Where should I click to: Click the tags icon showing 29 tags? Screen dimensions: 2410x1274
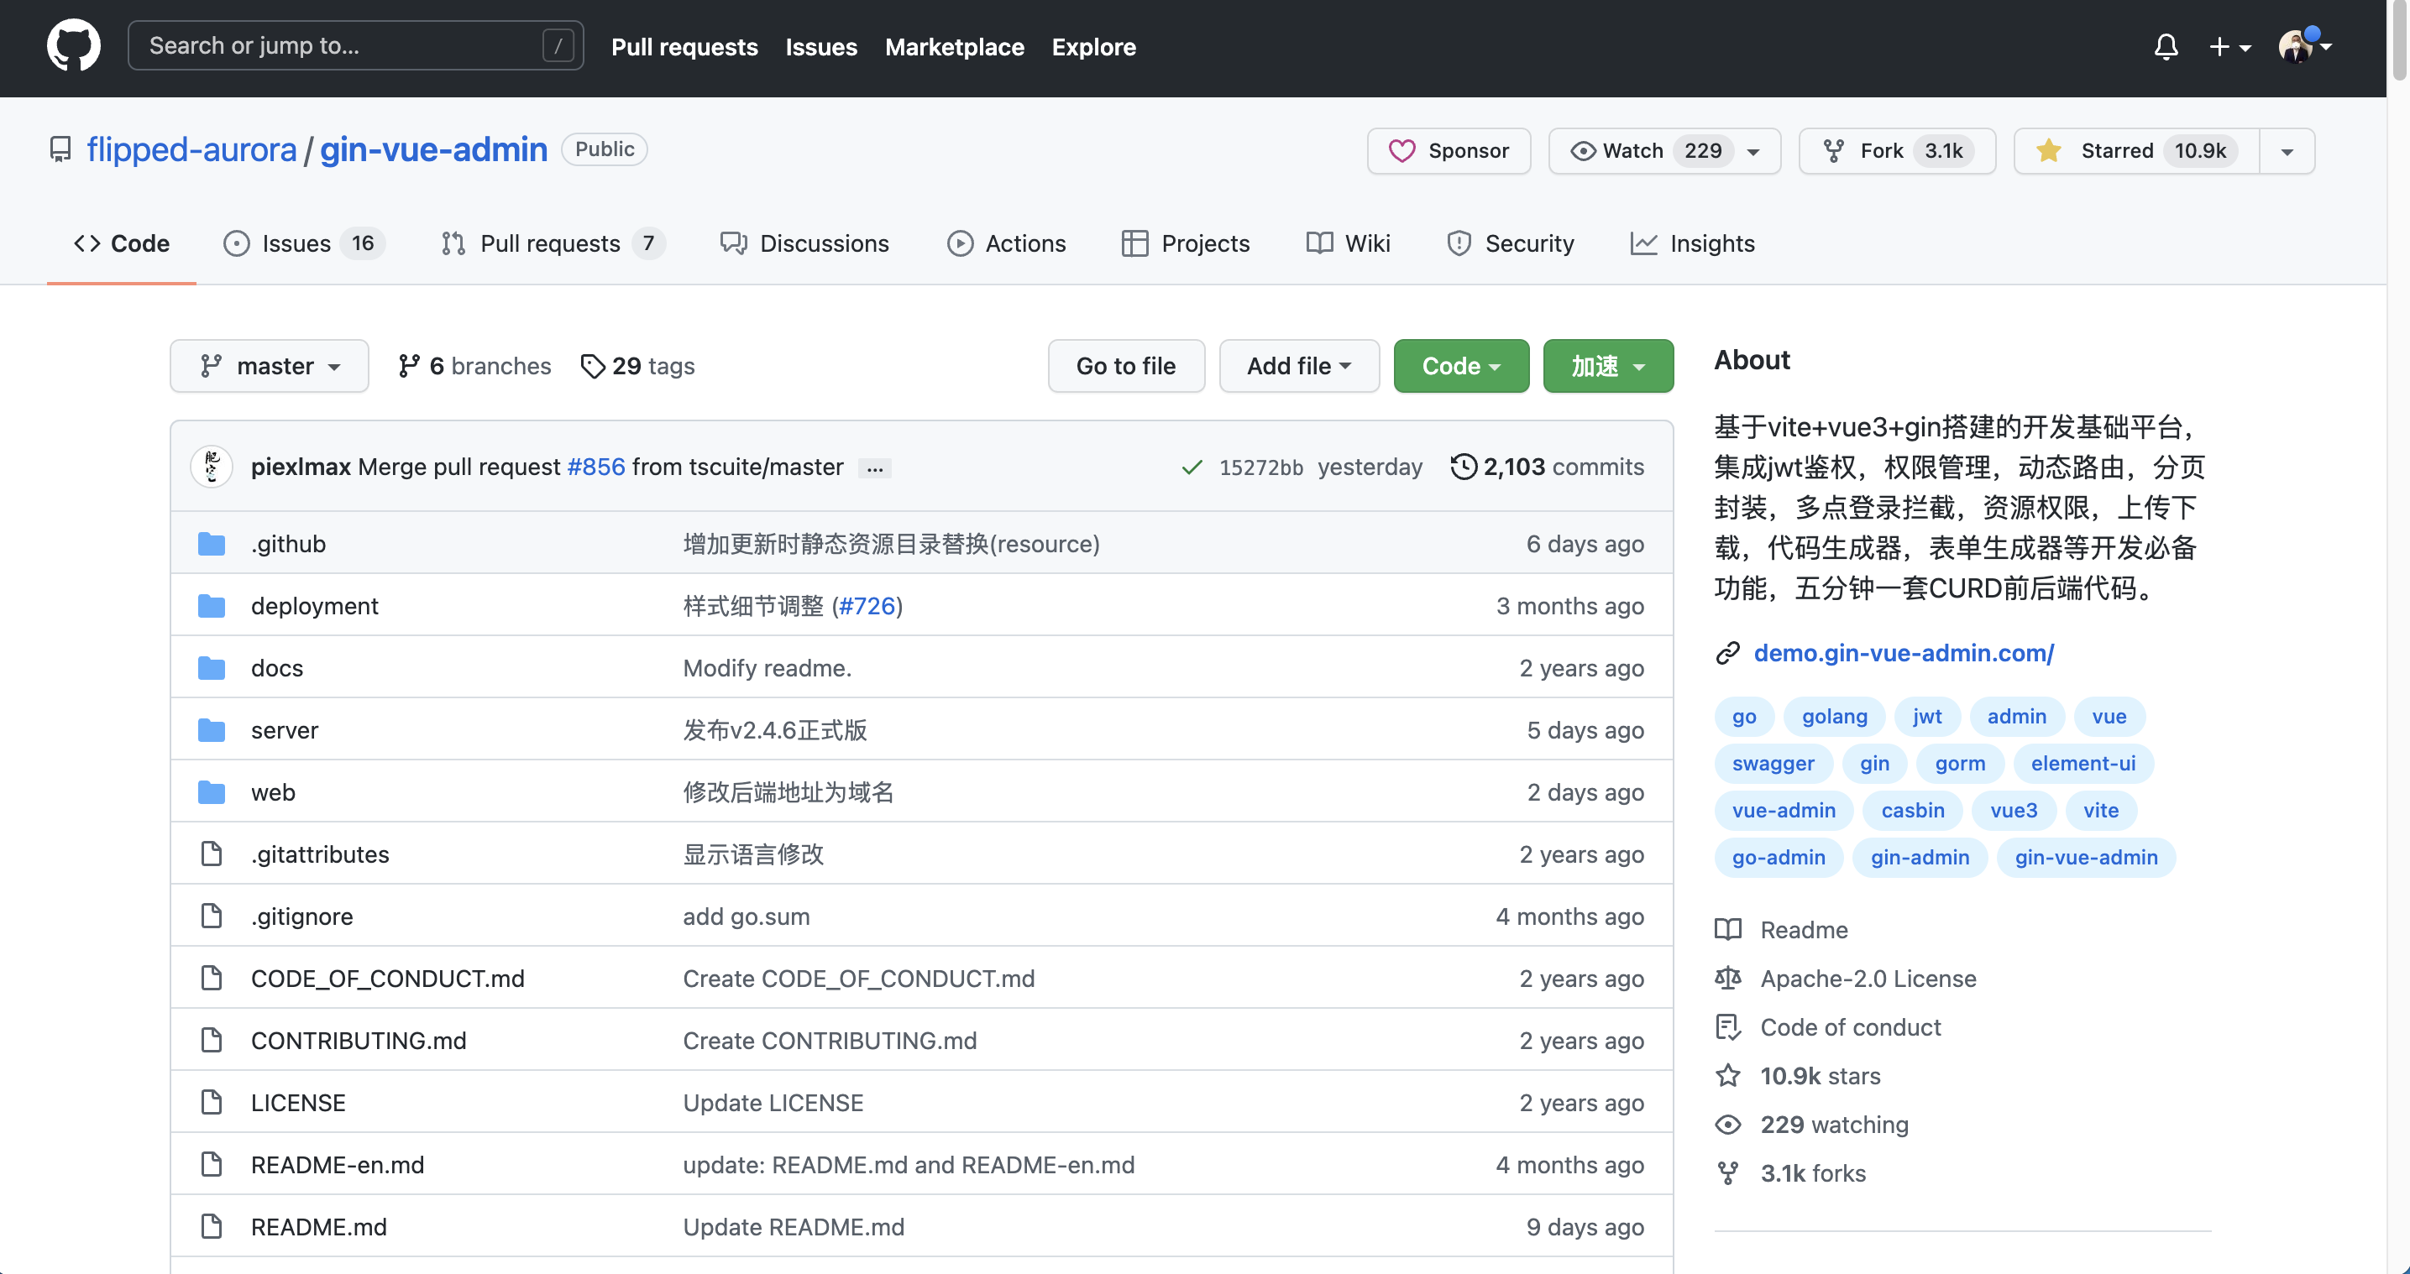(592, 366)
